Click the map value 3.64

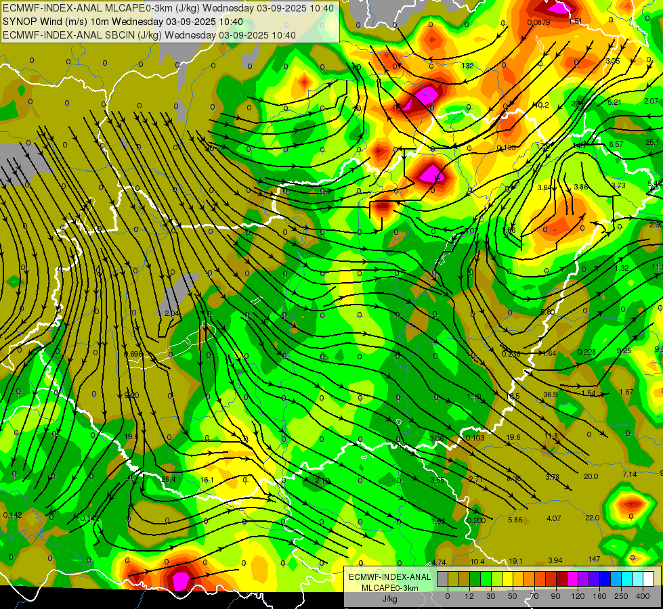point(544,187)
